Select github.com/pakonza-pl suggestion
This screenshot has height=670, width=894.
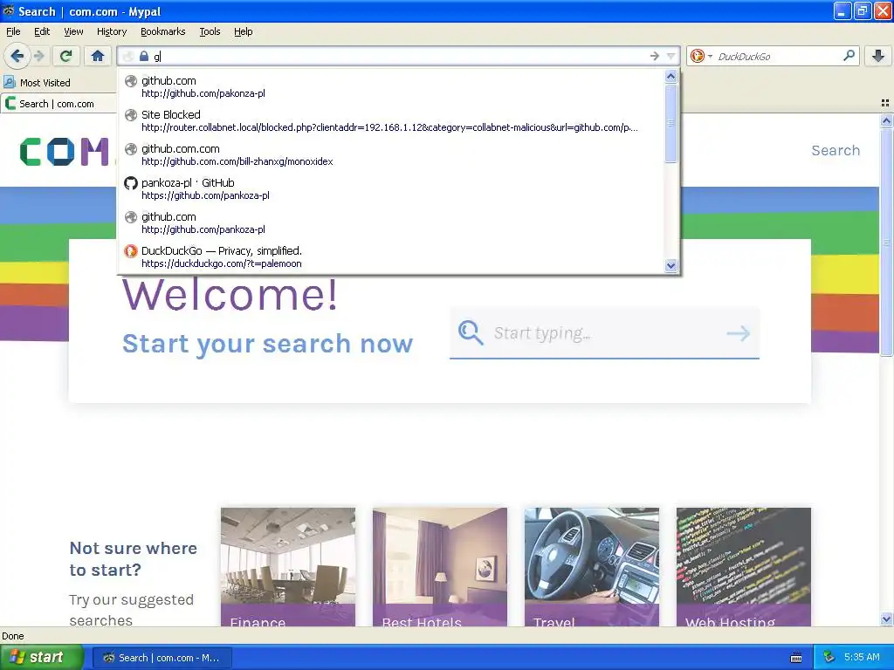(x=391, y=86)
